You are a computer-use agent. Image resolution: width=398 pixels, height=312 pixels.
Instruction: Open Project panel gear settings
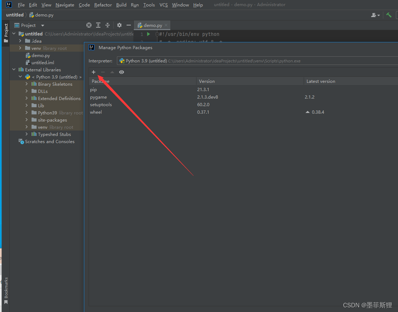[x=119, y=25]
